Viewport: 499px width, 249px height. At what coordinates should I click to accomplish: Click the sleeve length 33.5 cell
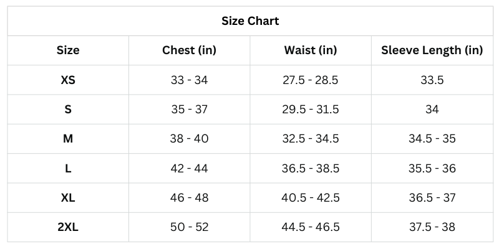[x=432, y=80]
